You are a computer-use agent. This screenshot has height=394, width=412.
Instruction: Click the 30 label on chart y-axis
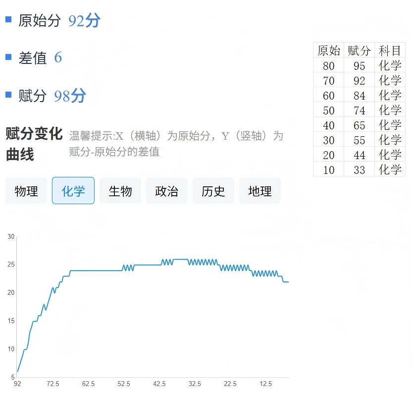(x=11, y=237)
